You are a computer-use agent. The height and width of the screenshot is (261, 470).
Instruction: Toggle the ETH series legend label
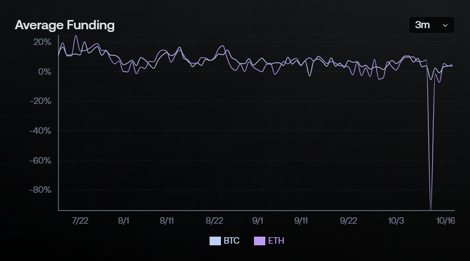[x=276, y=241]
